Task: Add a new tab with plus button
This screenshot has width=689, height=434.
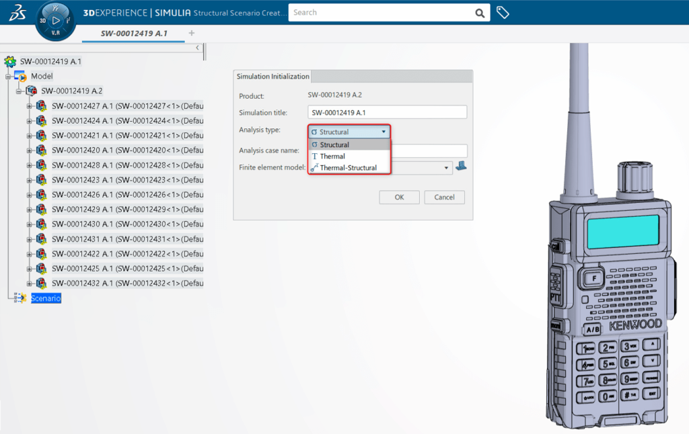Action: coord(192,33)
